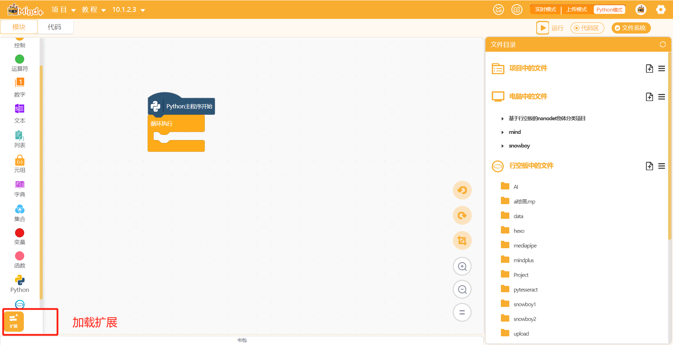Click the 电脑中的文件 section header
This screenshot has height=345, width=673.
(x=528, y=96)
